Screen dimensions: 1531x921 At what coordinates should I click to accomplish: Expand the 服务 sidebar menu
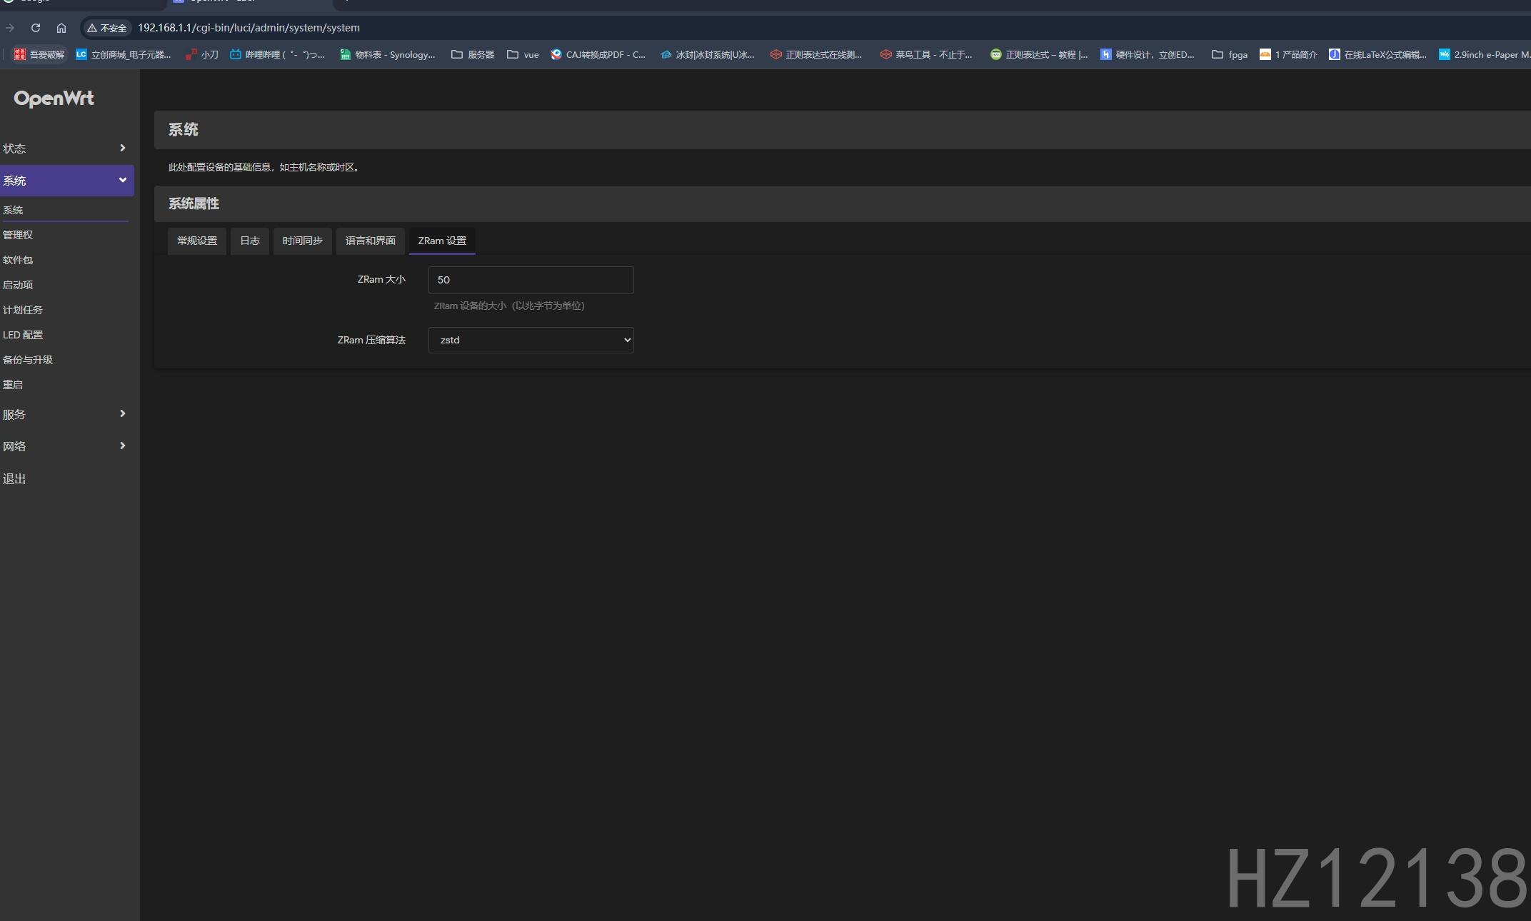point(66,414)
